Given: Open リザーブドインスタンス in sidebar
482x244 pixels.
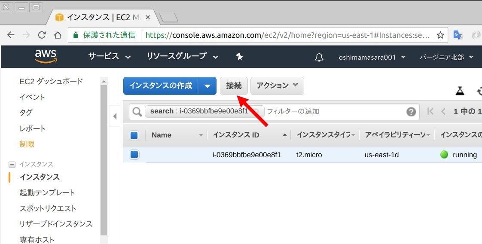Looking at the screenshot, I should (x=56, y=224).
